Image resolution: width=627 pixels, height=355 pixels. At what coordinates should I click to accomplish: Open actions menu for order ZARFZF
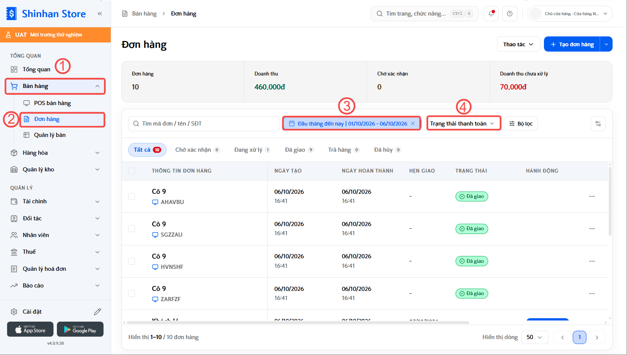(x=592, y=294)
